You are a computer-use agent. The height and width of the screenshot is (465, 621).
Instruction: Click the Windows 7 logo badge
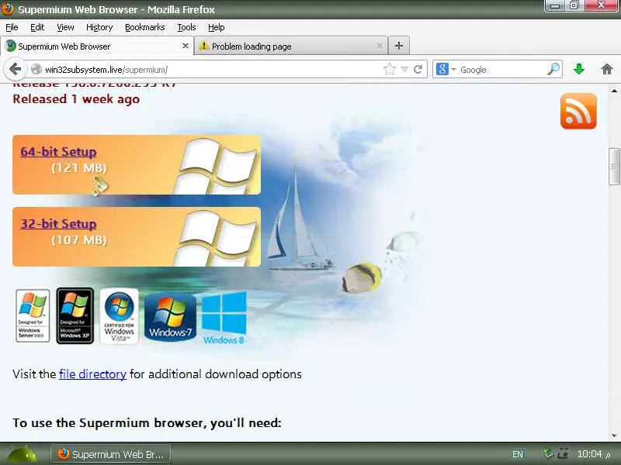pyautogui.click(x=170, y=317)
